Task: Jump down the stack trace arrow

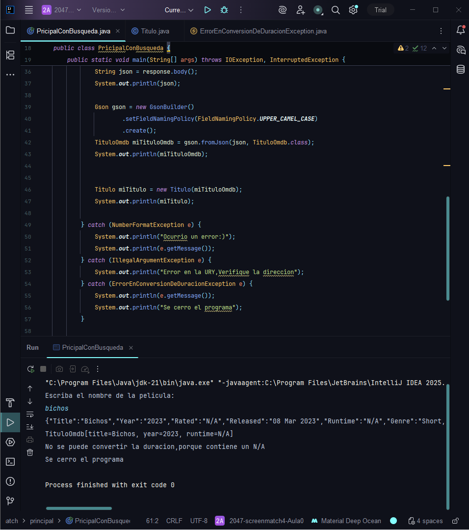Action: pos(30,401)
